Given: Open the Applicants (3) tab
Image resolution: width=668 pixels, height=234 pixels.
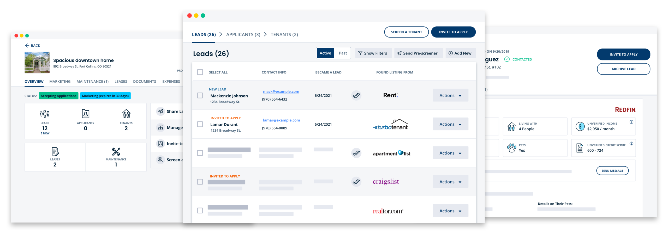Looking at the screenshot, I should pyautogui.click(x=243, y=35).
